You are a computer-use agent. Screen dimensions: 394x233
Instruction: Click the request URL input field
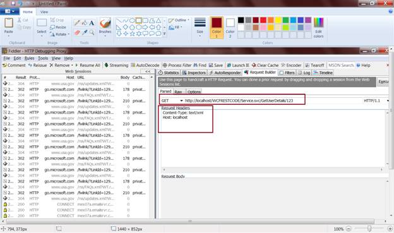273,100
